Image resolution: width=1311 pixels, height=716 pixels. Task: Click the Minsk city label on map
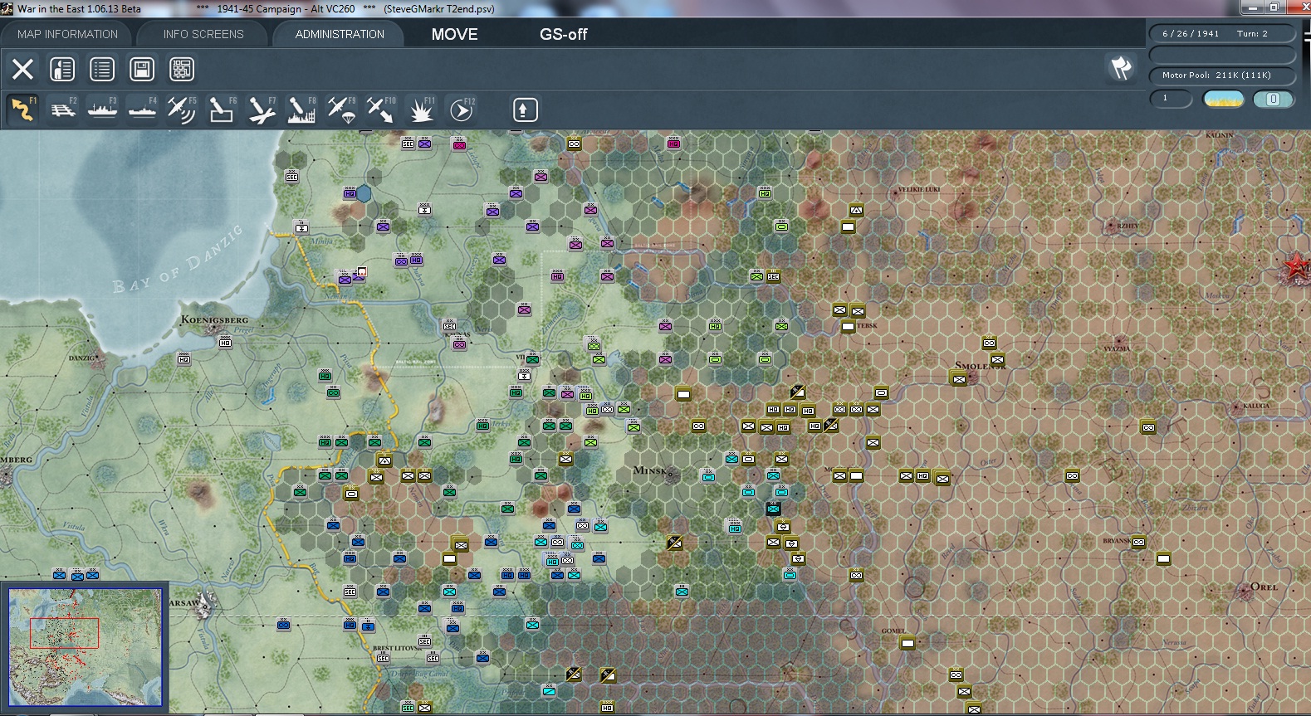[x=650, y=470]
